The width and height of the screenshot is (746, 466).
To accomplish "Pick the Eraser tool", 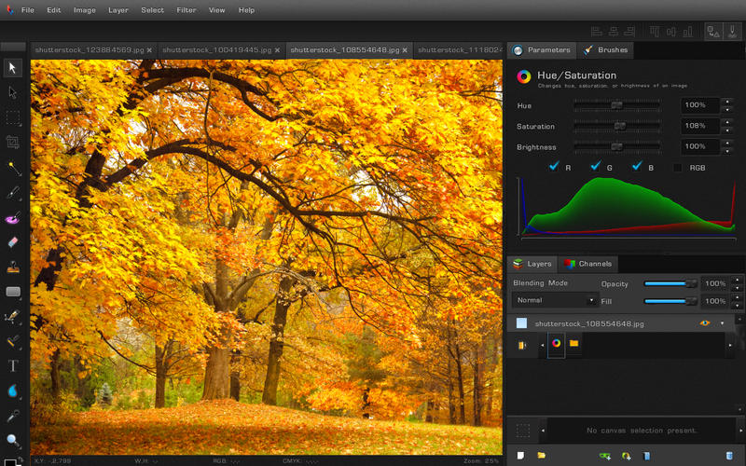I will (13, 242).
